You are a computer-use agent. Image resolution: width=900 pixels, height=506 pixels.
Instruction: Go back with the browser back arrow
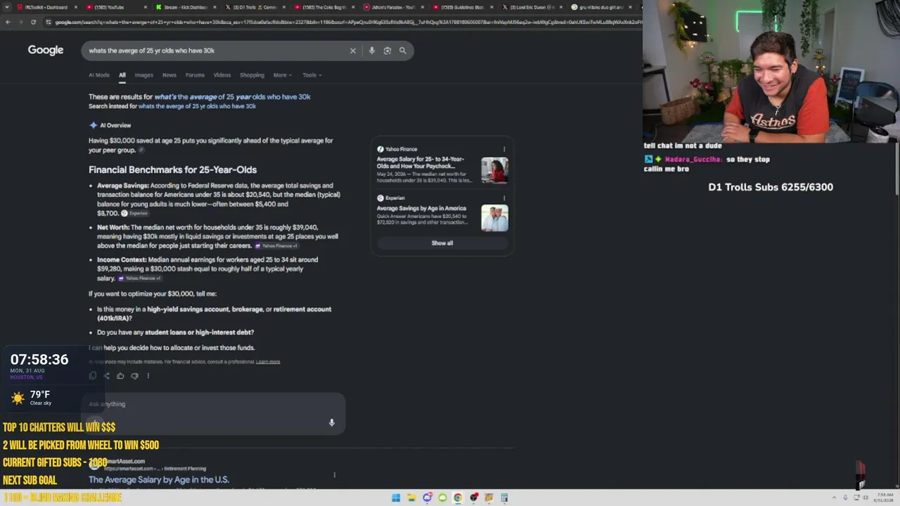click(8, 22)
